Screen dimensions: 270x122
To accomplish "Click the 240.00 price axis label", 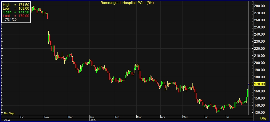I will (259, 34).
